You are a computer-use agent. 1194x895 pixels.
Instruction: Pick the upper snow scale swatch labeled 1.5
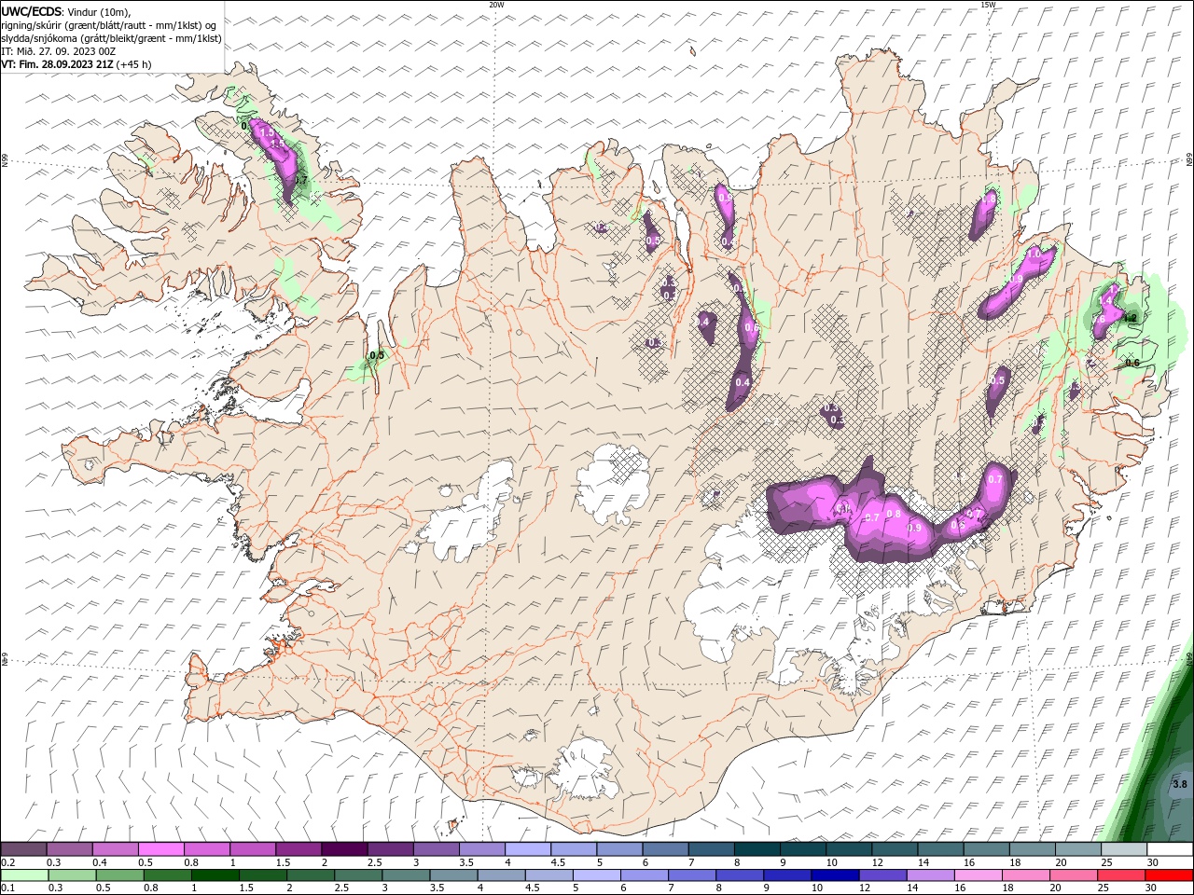click(298, 849)
